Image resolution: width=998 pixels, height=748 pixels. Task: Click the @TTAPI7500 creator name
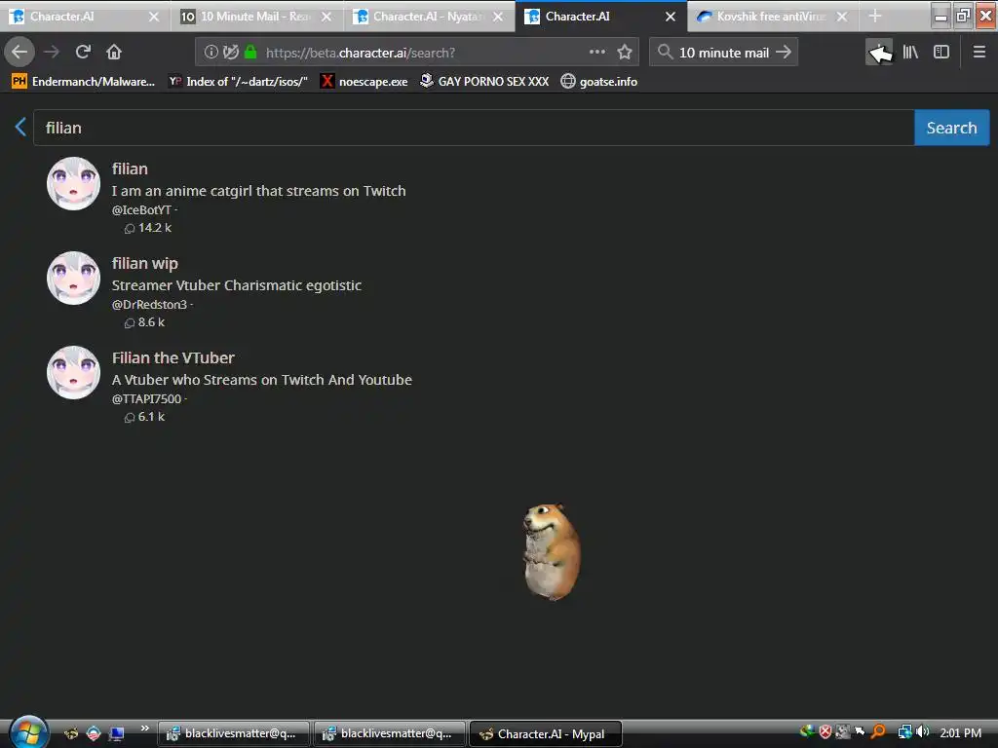tap(146, 398)
